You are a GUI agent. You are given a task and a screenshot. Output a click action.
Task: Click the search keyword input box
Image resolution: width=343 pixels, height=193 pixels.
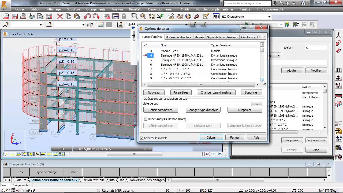247,3
